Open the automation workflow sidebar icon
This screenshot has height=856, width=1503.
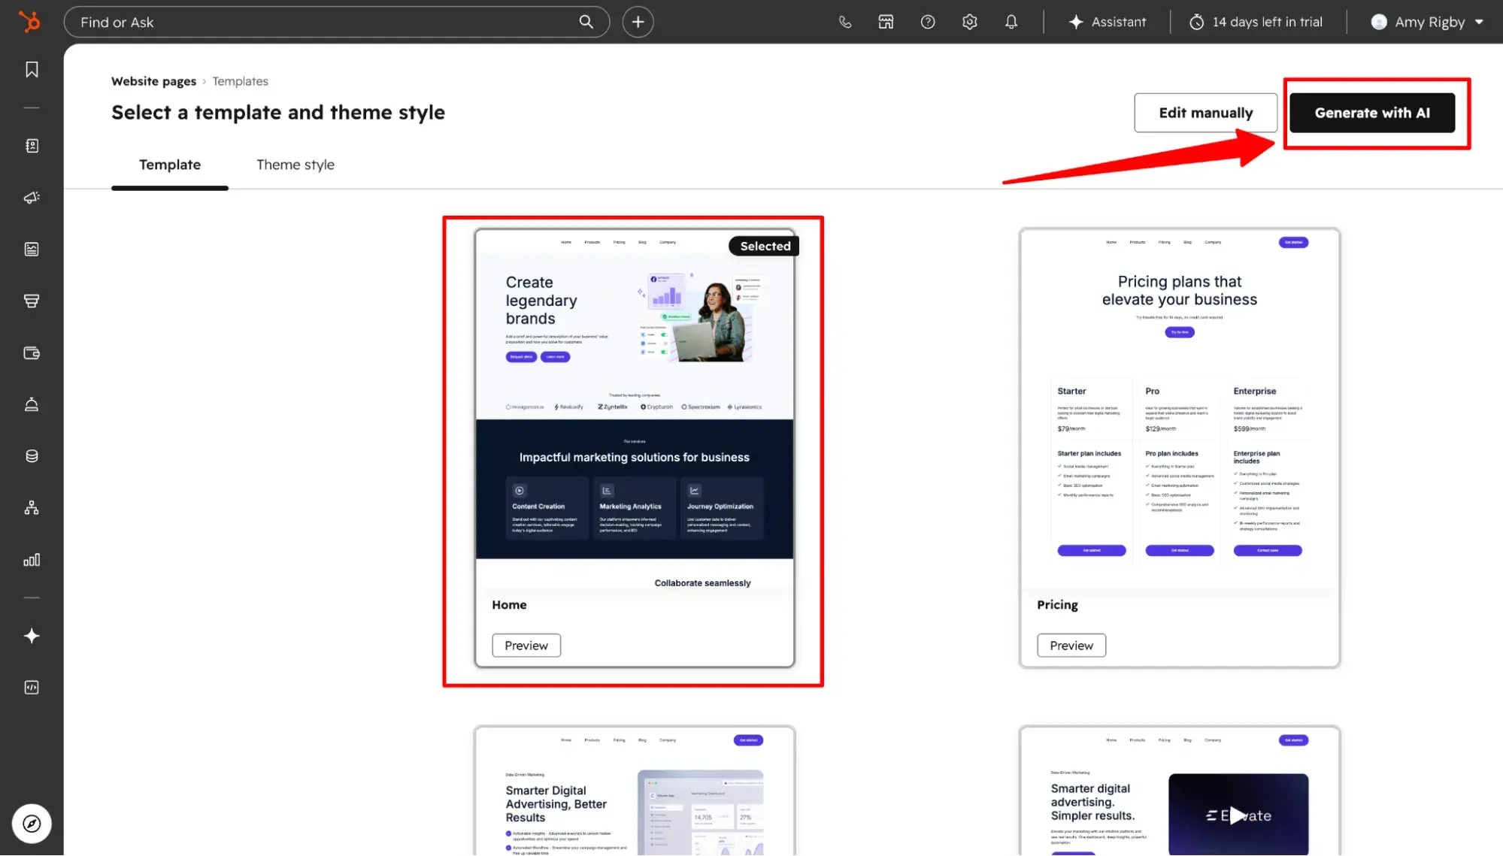click(32, 508)
